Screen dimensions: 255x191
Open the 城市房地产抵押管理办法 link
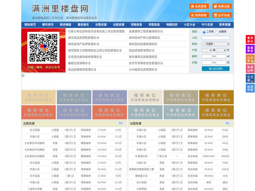click(x=84, y=44)
